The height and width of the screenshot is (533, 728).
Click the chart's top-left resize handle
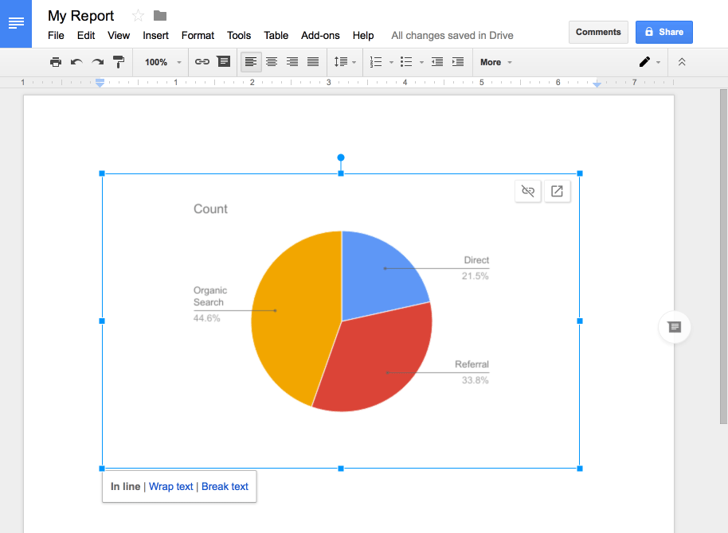[102, 173]
